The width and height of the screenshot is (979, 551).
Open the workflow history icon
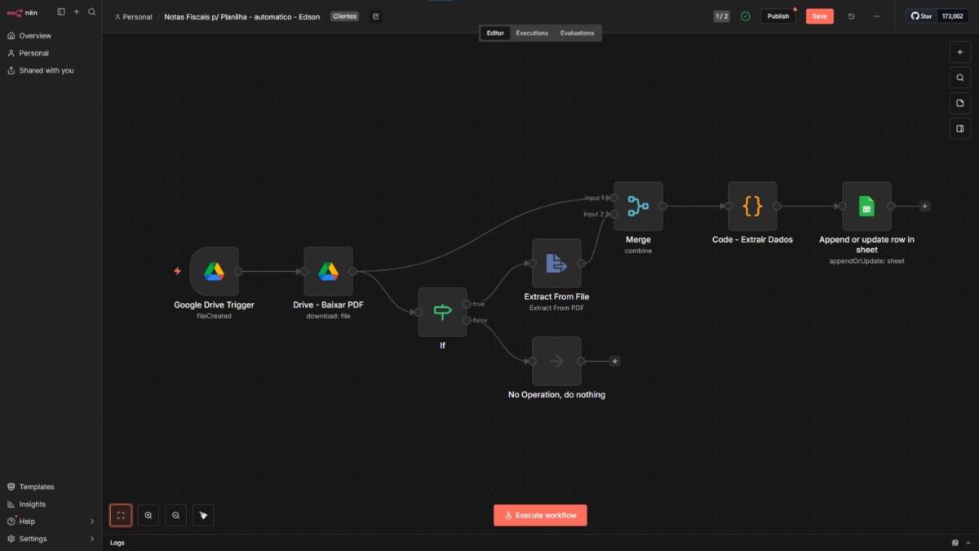pyautogui.click(x=851, y=16)
